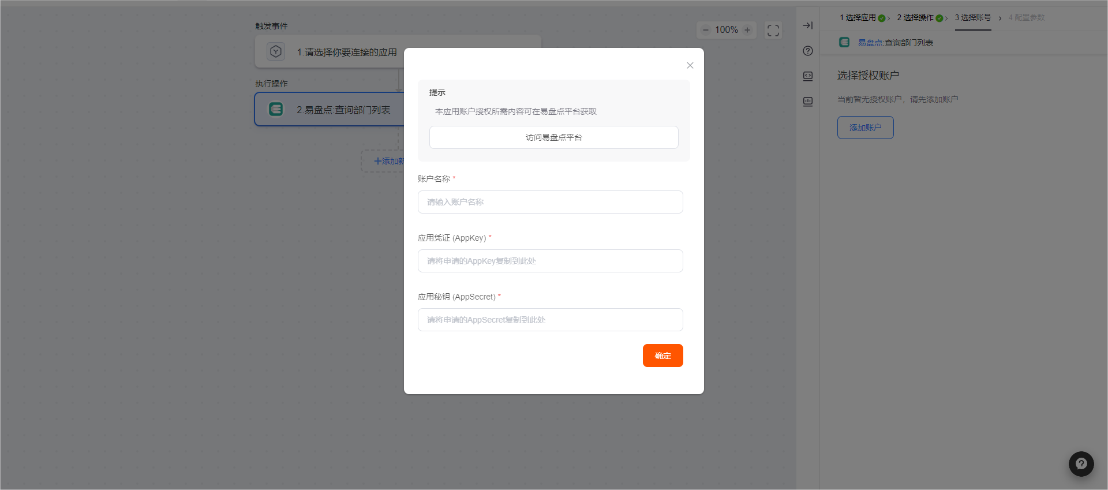Viewport: 1108px width, 490px height.
Task: Close the account authorization dialog
Action: coord(690,65)
